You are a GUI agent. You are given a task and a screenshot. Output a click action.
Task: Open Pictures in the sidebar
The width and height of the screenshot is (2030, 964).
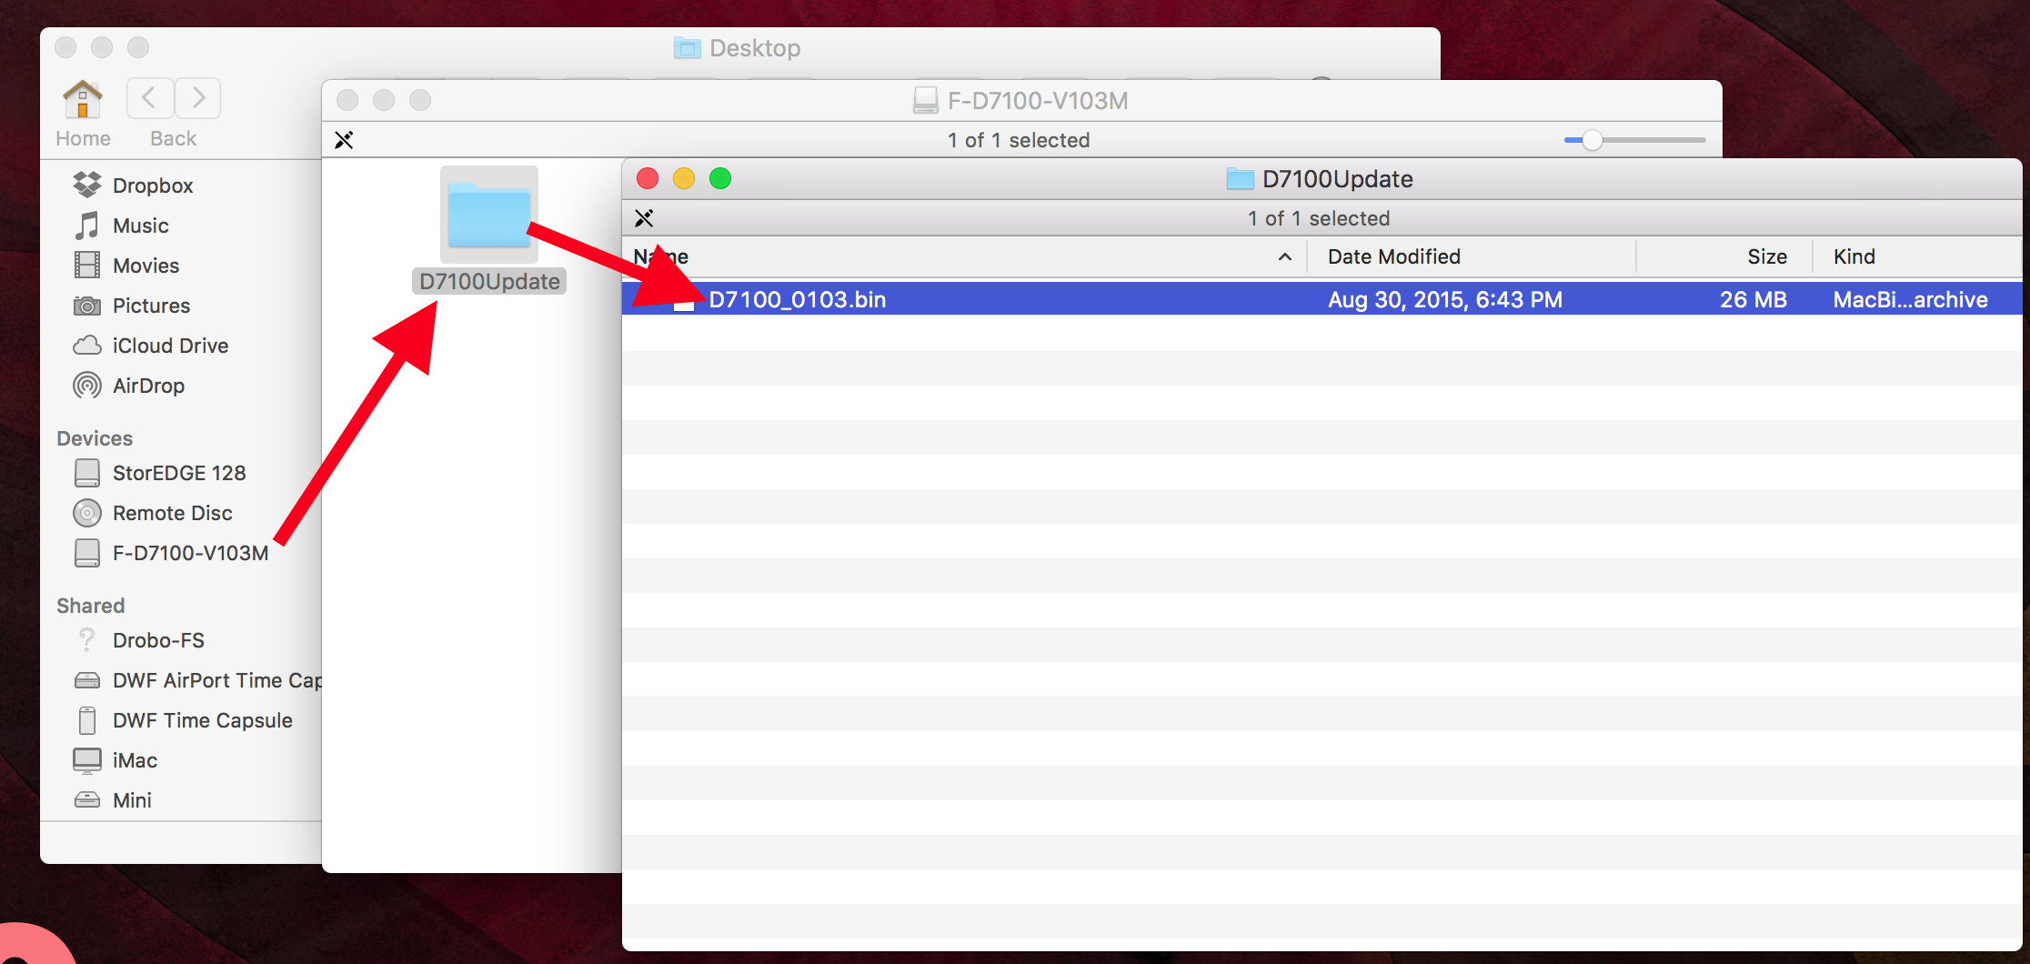pos(132,306)
